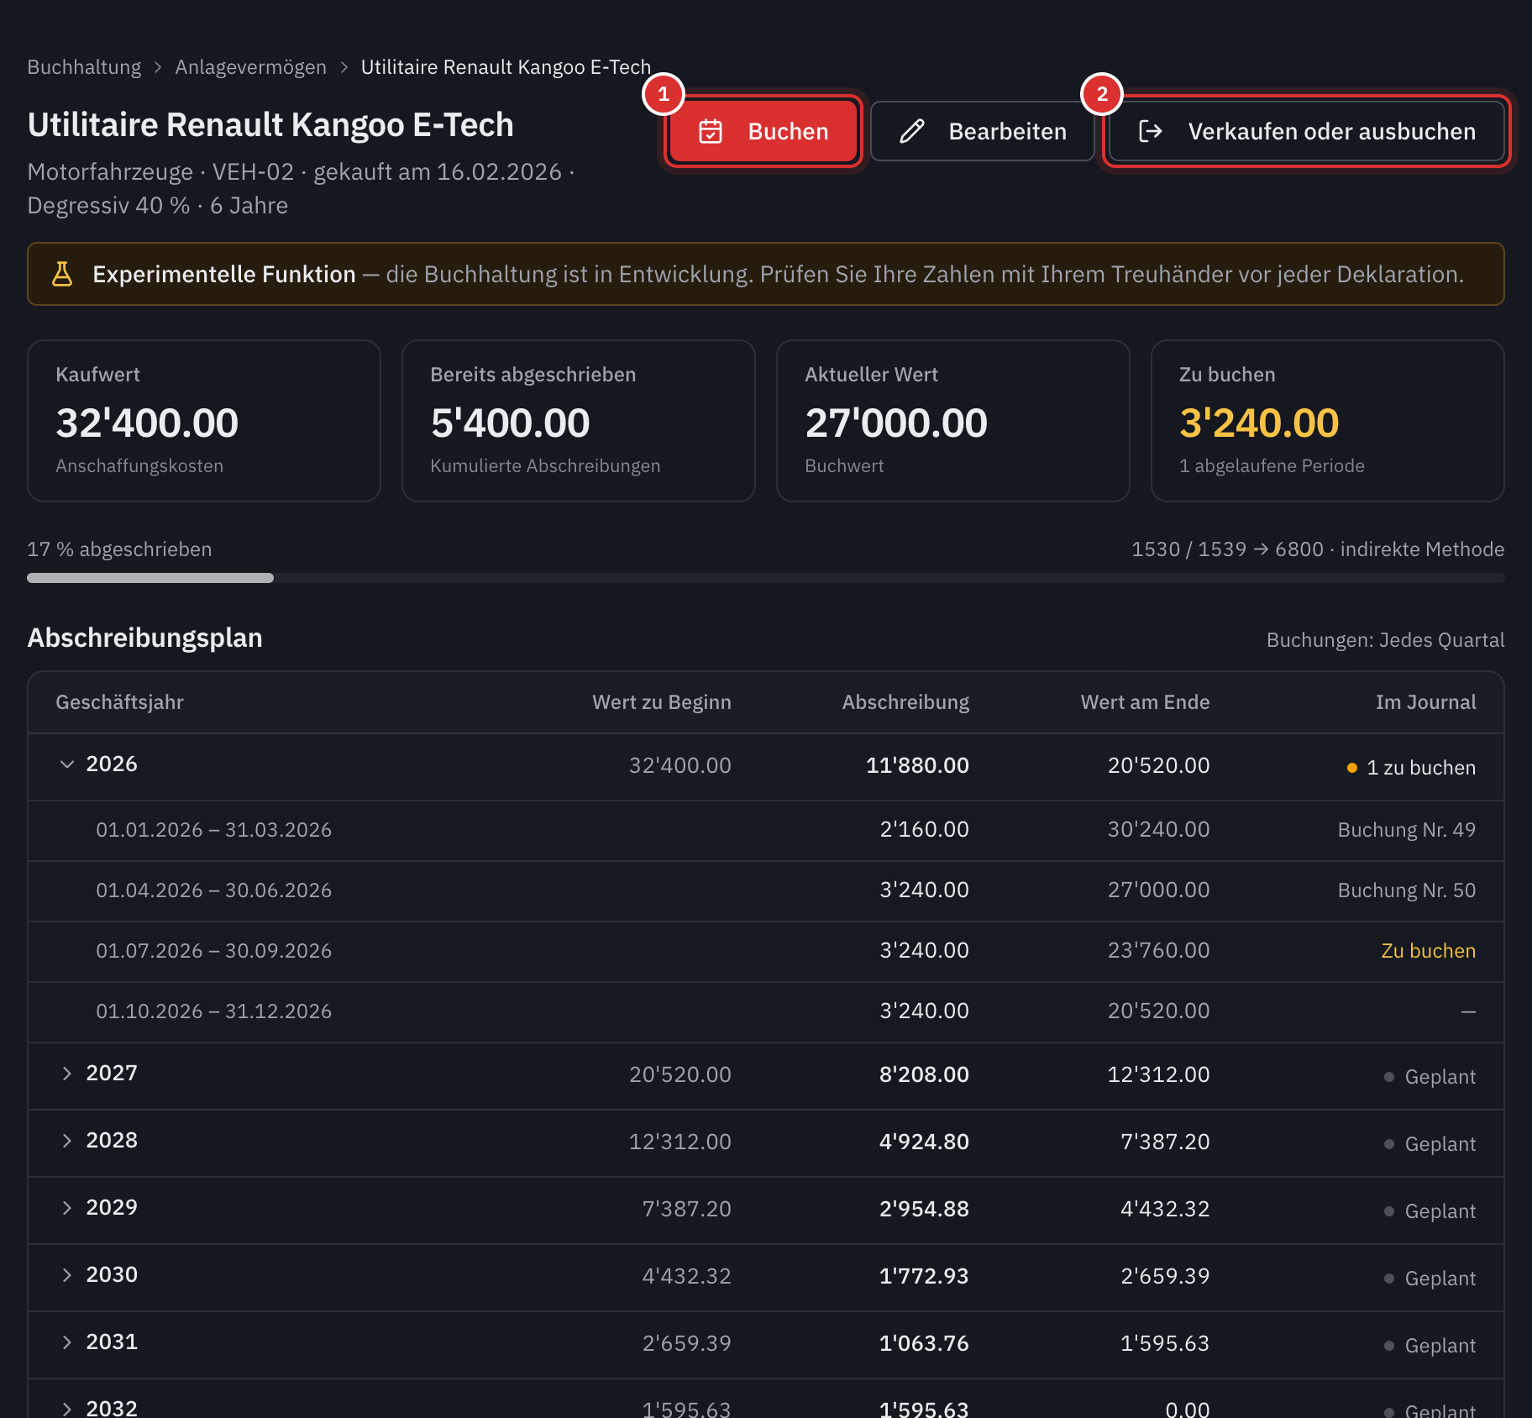1532x1418 pixels.
Task: Click the 'Abschreibungsplan' heading
Action: point(144,638)
